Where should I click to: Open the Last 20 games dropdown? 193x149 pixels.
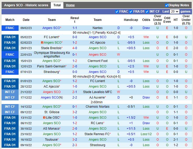pos(174,12)
